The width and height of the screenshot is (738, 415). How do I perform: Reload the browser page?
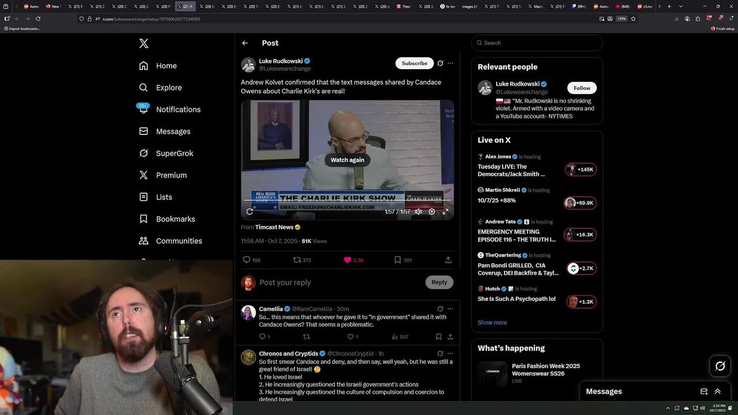pos(38,18)
